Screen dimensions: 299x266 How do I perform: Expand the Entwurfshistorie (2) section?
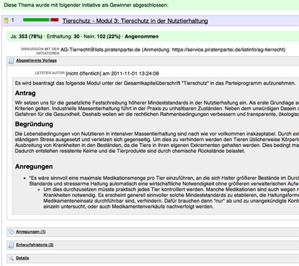pos(34,245)
